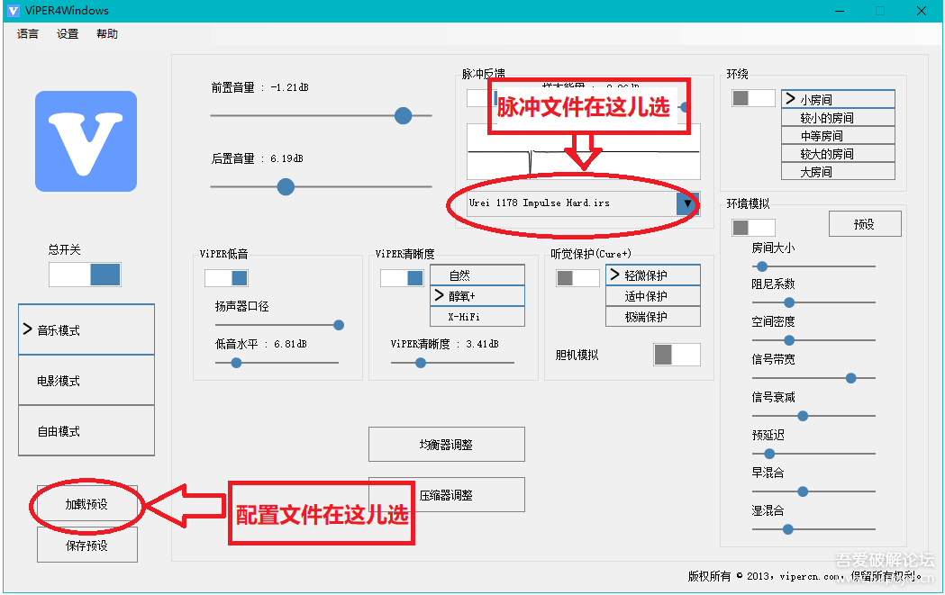The width and height of the screenshot is (945, 595).
Task: Adjust the 房间大小 room size slider
Action: click(x=762, y=266)
